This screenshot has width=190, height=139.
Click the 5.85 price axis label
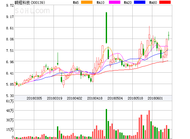[10, 84]
